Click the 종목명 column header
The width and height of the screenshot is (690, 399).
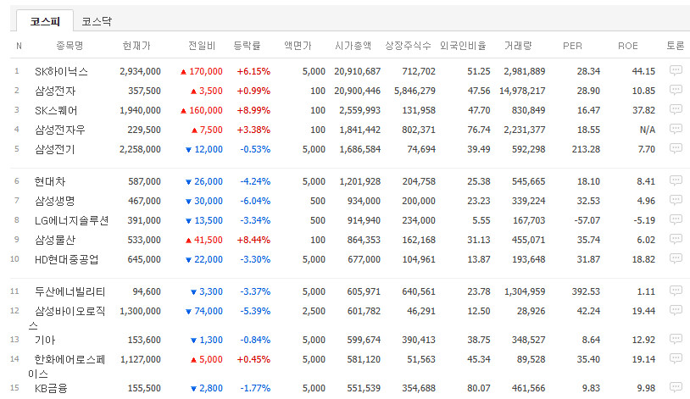click(x=70, y=46)
